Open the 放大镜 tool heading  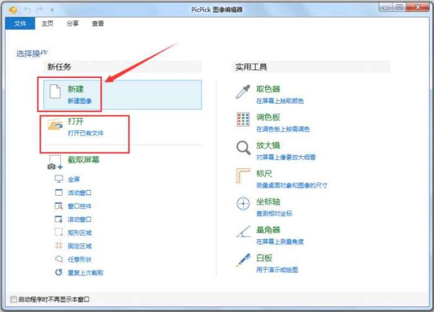[268, 145]
